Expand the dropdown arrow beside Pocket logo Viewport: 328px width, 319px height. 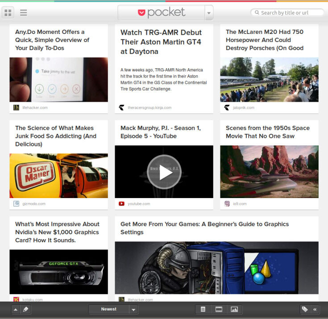[x=209, y=13]
